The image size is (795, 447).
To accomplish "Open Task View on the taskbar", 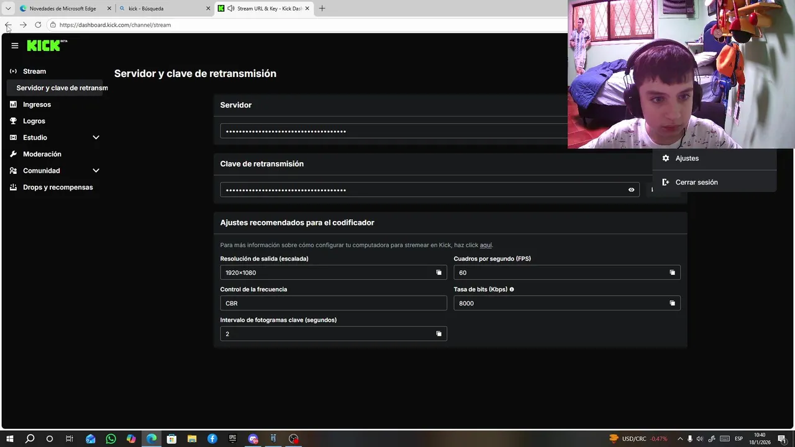I will coord(70,439).
